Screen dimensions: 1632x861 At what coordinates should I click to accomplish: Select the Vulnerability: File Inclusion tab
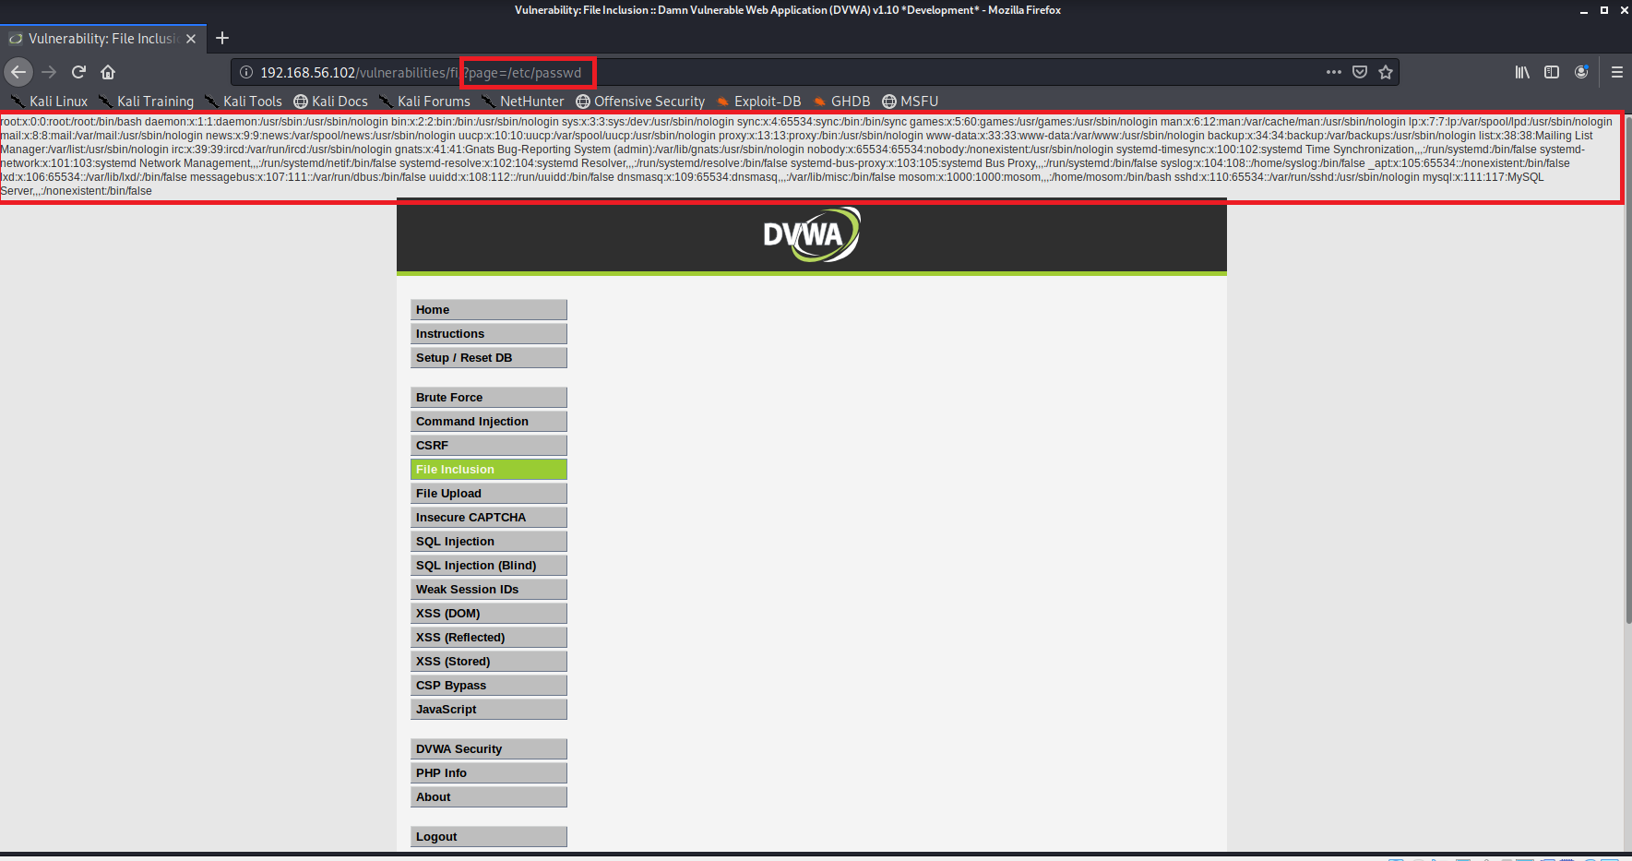coord(103,39)
